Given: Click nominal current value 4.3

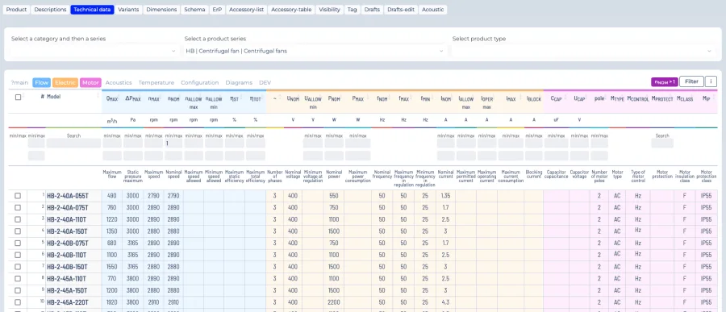Looking at the screenshot, I should click(445, 302).
